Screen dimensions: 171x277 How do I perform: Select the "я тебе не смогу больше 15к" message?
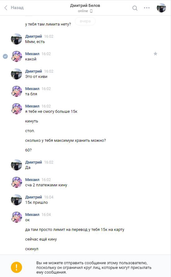(x=51, y=112)
